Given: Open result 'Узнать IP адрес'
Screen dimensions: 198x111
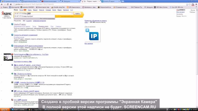Looking at the screenshot, I should tap(20, 24).
